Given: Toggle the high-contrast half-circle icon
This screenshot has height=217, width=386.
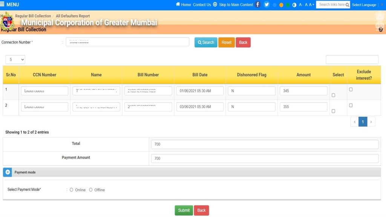Looking at the screenshot, I should (x=294, y=5).
